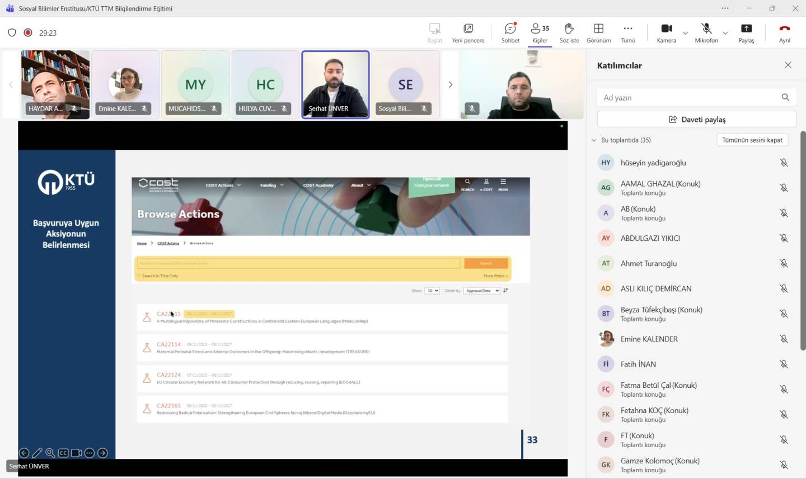
Task: Expand the Kamera device options arrow
Action: pos(685,33)
